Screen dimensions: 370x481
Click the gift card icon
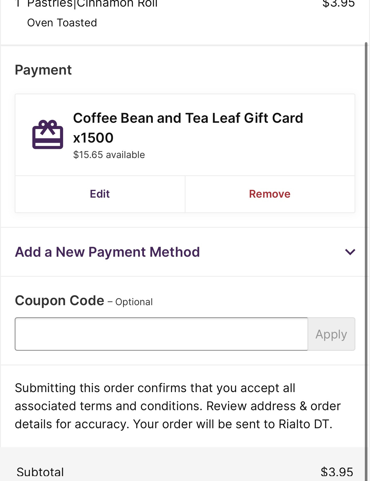click(48, 135)
